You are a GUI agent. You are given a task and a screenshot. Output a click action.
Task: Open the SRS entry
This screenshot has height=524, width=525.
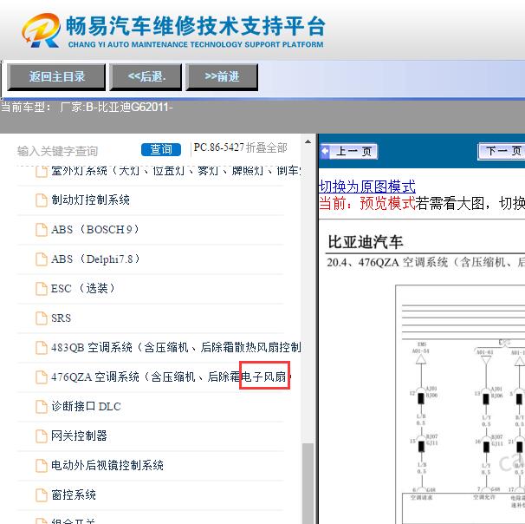click(61, 318)
